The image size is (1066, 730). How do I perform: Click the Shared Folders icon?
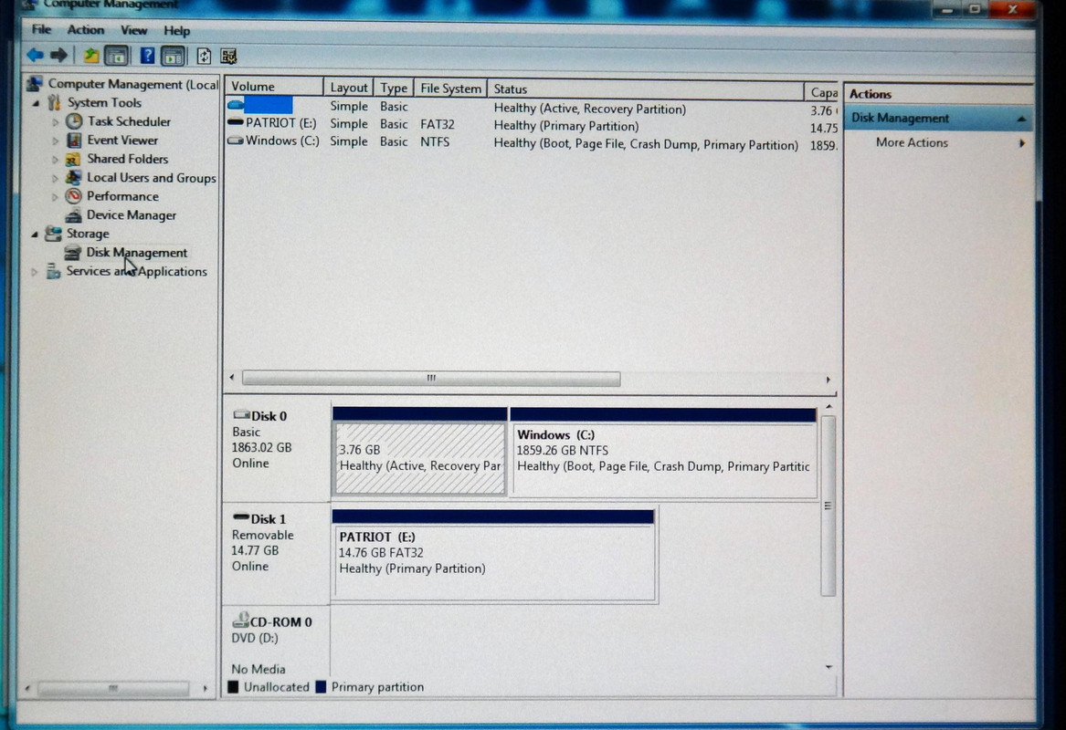[x=73, y=159]
